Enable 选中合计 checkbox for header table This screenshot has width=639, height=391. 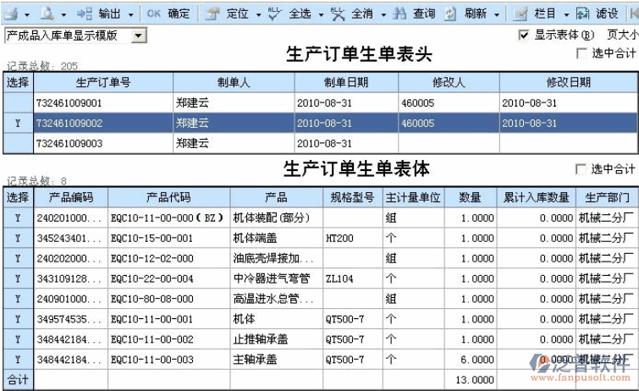click(581, 53)
